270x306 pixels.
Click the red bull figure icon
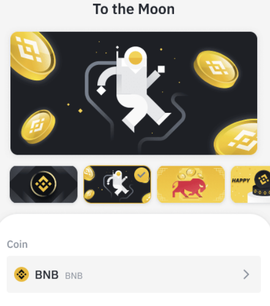tap(189, 188)
